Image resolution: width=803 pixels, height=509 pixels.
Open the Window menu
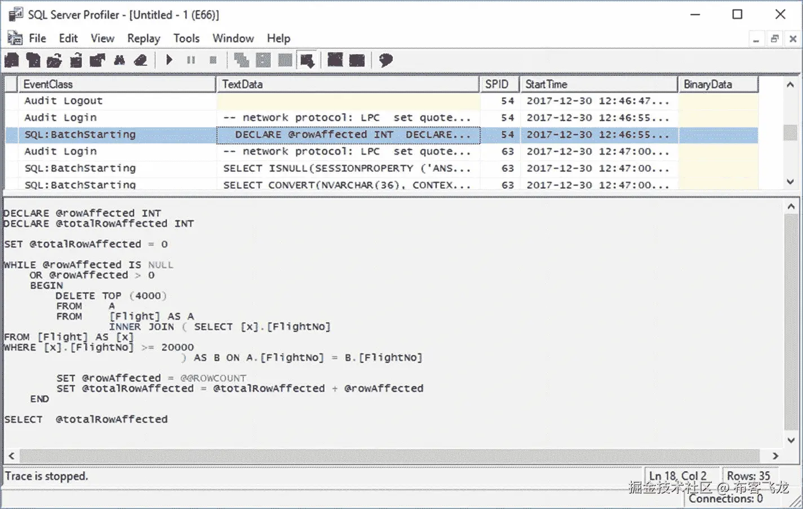point(233,38)
